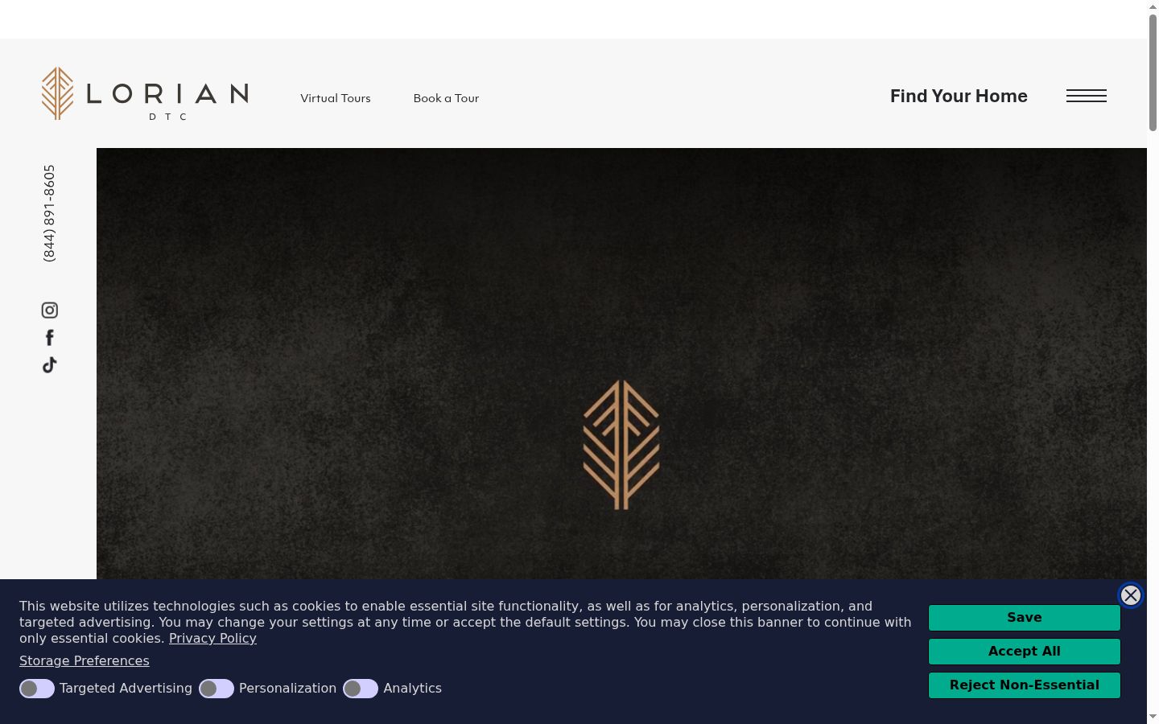Toggle Targeted Advertising cookies switch
1159x724 pixels.
click(37, 689)
